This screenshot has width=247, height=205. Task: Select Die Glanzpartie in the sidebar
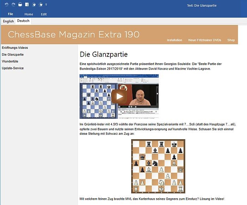point(13,54)
